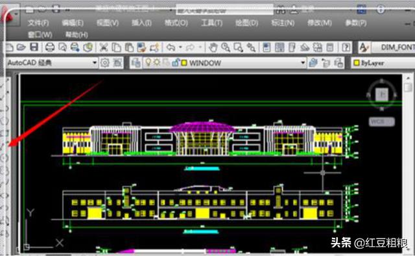The height and width of the screenshot is (256, 415).
Task: Toggle the WINDOW layer freeze sun icon
Action: (157, 62)
